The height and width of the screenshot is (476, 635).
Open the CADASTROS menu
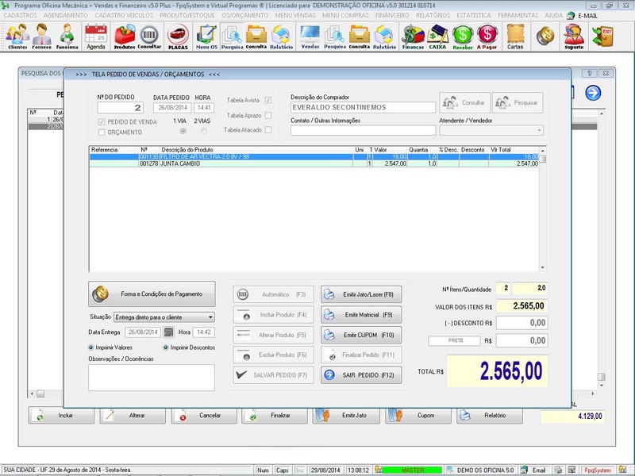point(21,15)
